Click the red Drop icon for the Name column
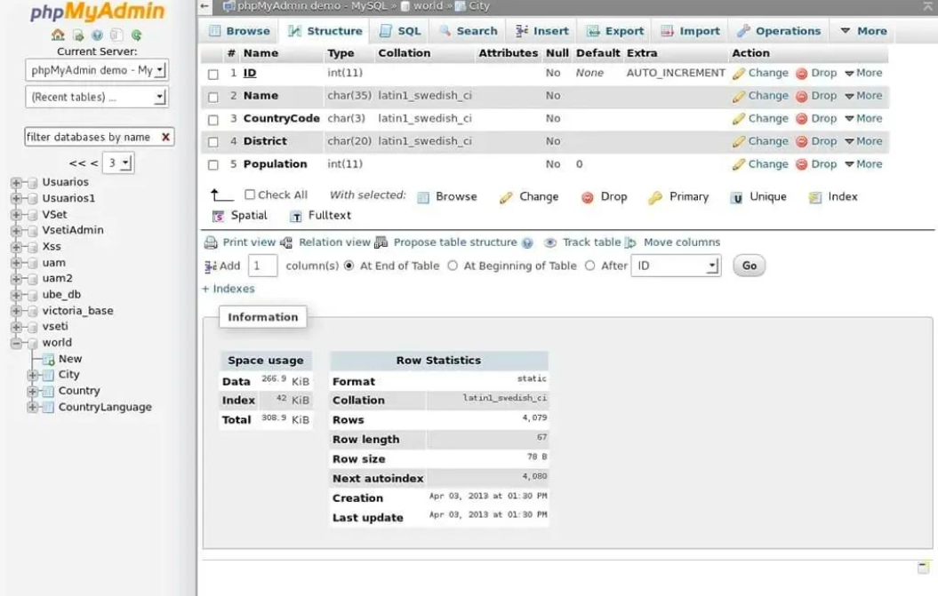938x596 pixels. click(x=802, y=96)
